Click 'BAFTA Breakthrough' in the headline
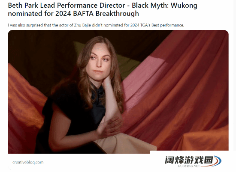The width and height of the screenshot is (236, 172). [106, 13]
